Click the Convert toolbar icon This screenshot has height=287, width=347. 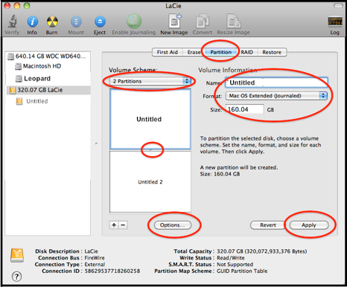(203, 21)
